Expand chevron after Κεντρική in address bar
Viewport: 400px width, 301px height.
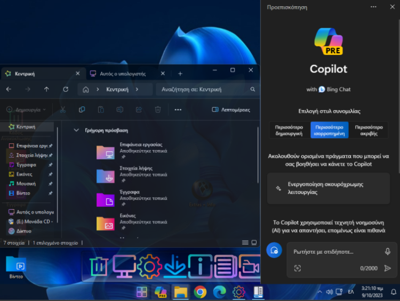tap(137, 90)
